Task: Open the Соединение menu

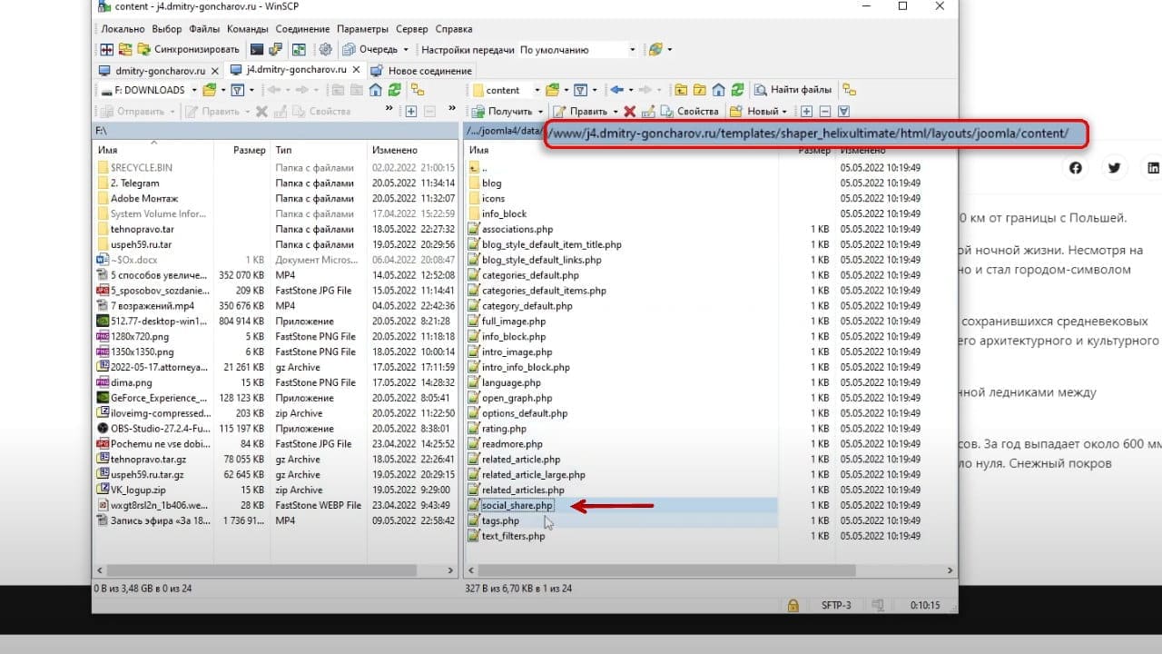Action: tap(302, 29)
